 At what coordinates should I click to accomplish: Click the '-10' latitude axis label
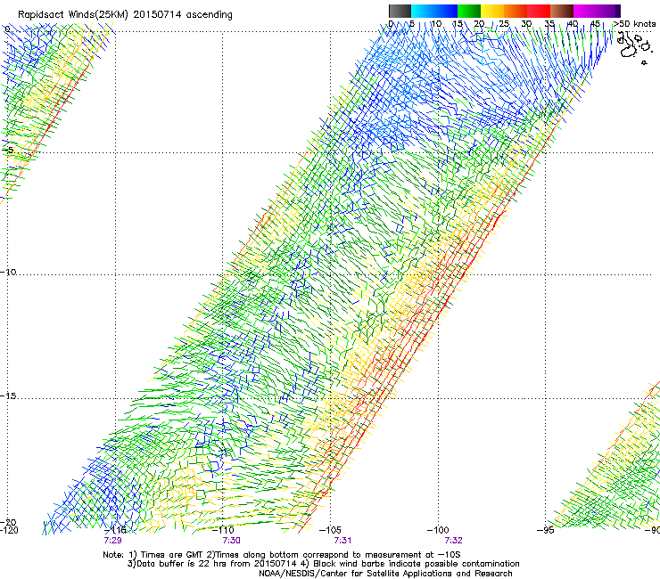pyautogui.click(x=8, y=272)
